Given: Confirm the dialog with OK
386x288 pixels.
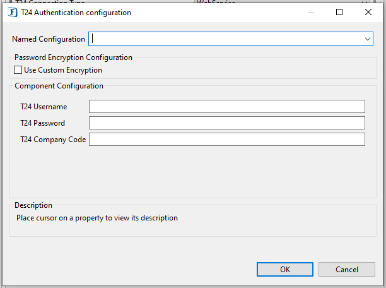Looking at the screenshot, I should point(285,269).
